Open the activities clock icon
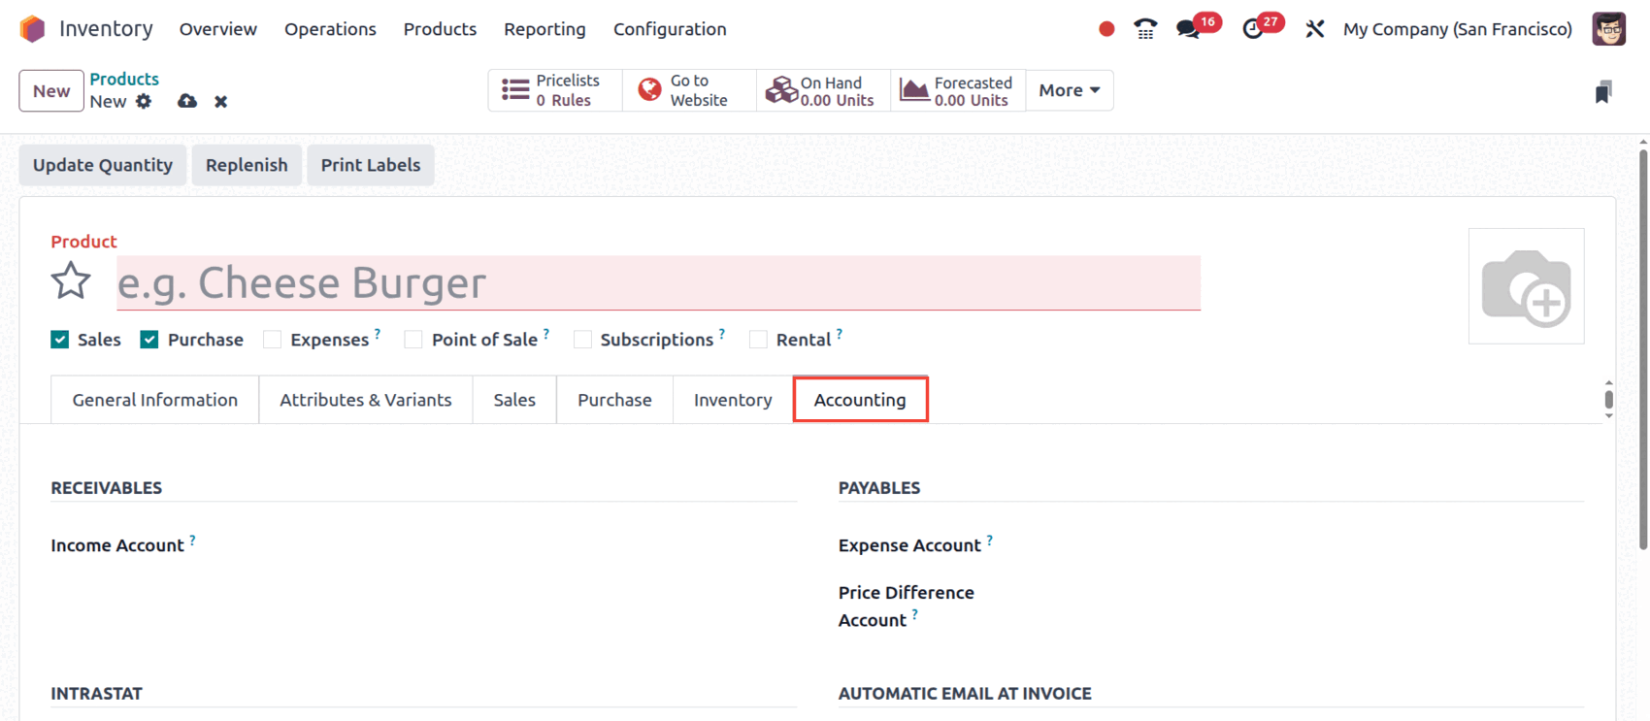 1252,29
